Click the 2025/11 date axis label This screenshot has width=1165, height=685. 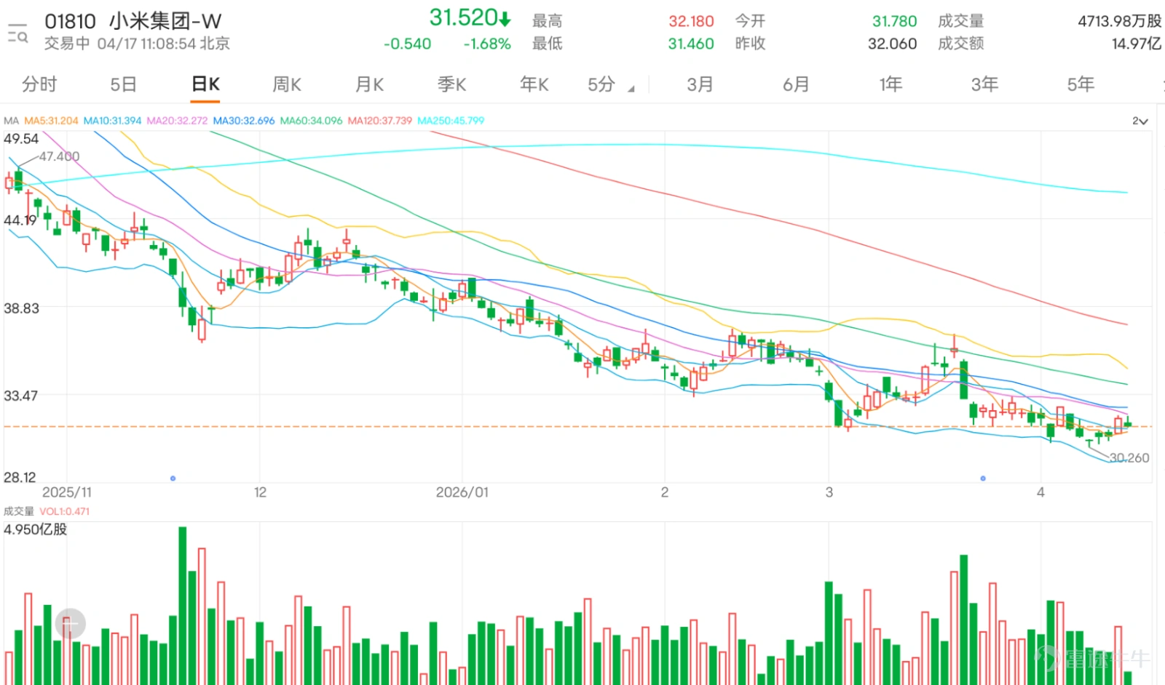[x=67, y=492]
